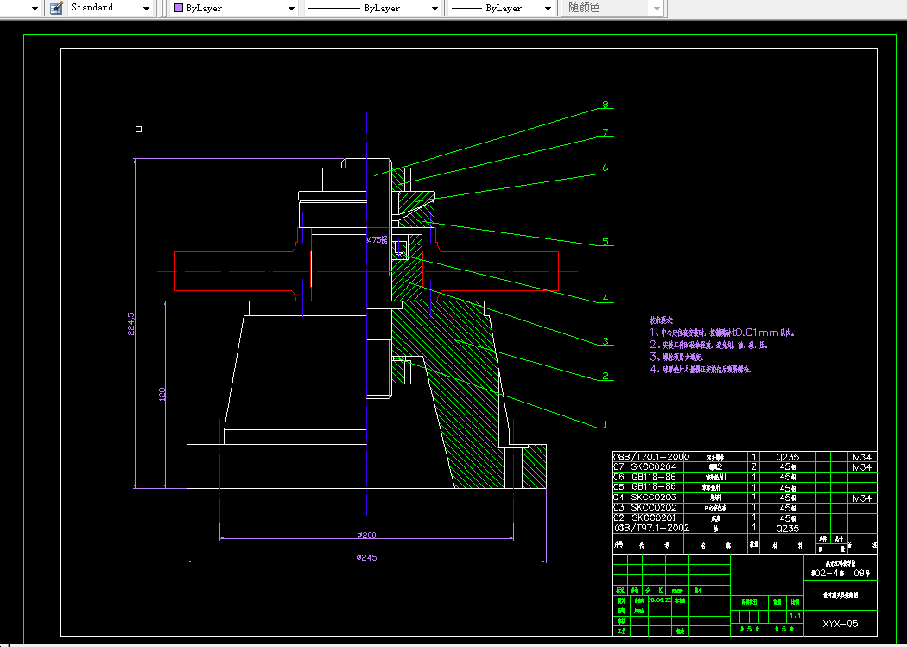Select part balloon number 1
This screenshot has height=647, width=907.
[606, 424]
